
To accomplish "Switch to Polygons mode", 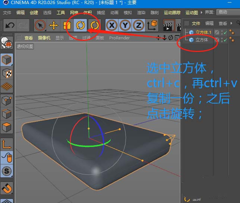I will coord(7,127).
